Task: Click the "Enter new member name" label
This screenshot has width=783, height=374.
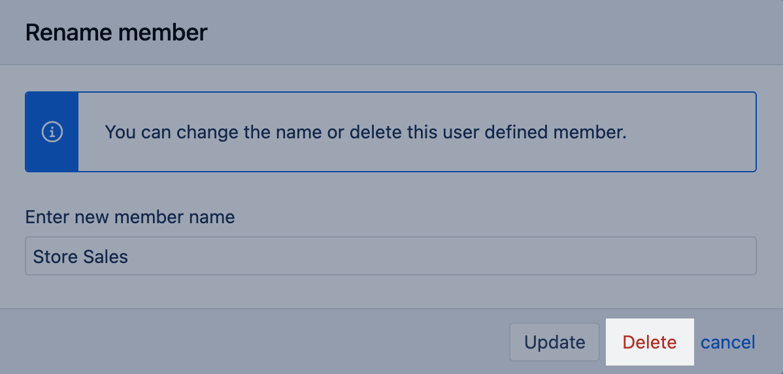Action: point(129,217)
